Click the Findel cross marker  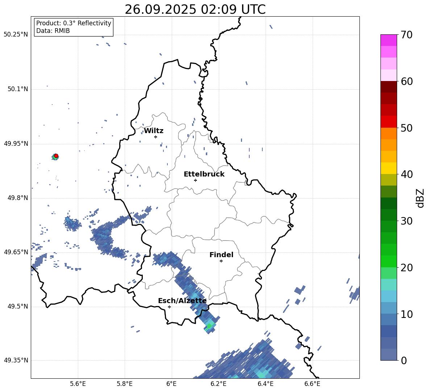tap(221, 261)
